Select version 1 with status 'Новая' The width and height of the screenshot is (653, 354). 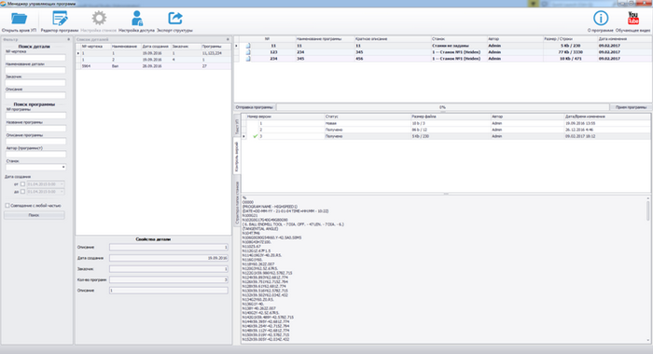[x=446, y=123]
